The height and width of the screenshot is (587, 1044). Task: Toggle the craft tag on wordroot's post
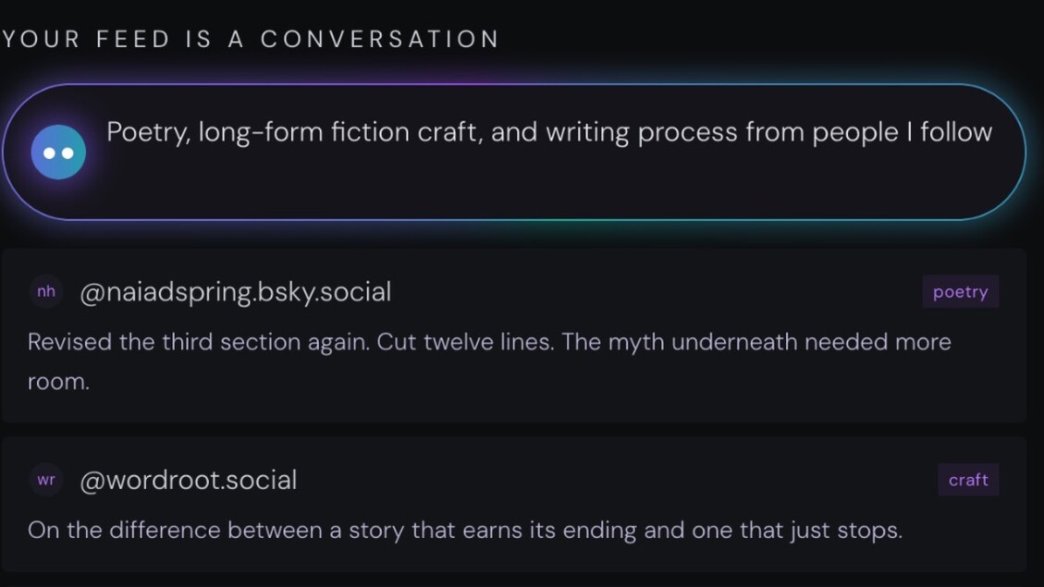coord(968,480)
